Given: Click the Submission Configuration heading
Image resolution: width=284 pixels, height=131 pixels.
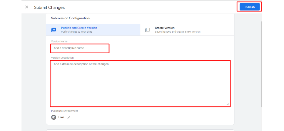Looking at the screenshot, I should click(x=70, y=18).
